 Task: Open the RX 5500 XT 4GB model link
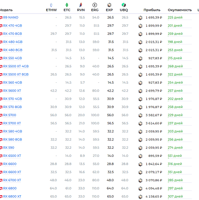(x=16, y=66)
